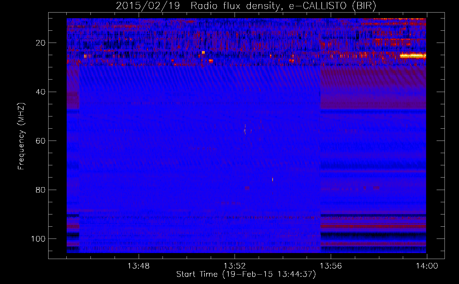Screen dimensions: 459x284
Task: Click the 100 frequency tick label
Action: 38,239
